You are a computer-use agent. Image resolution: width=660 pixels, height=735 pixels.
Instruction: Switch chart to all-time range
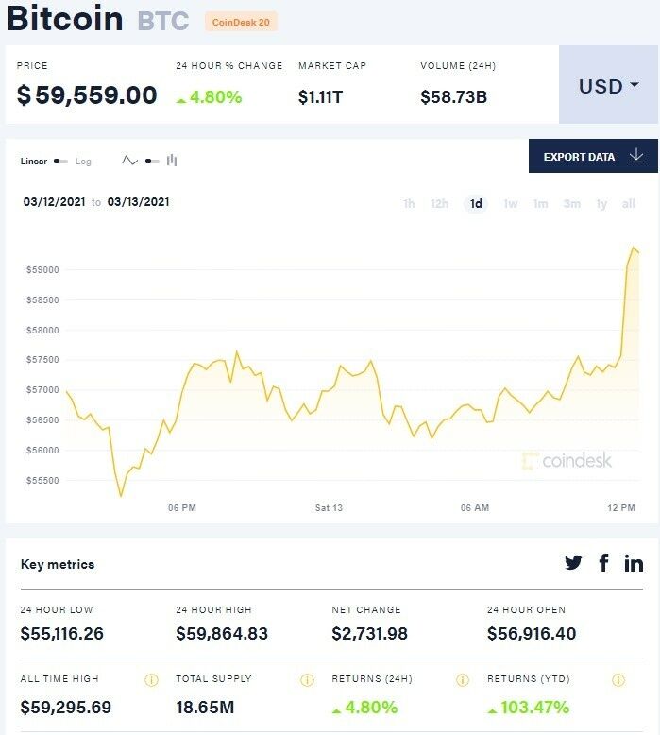point(629,204)
